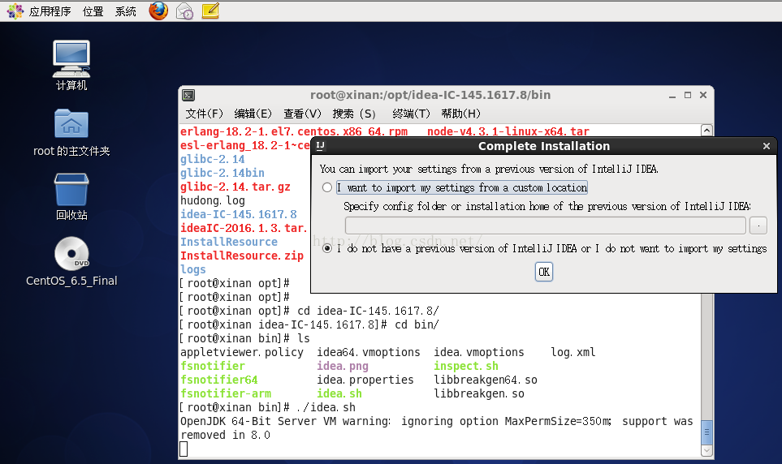Click the terminal window title icon
Image resolution: width=782 pixels, height=464 pixels.
pyautogui.click(x=188, y=95)
